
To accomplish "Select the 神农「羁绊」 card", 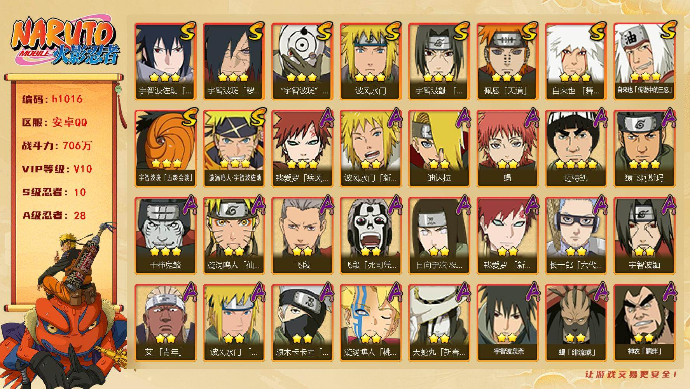I will (x=644, y=323).
